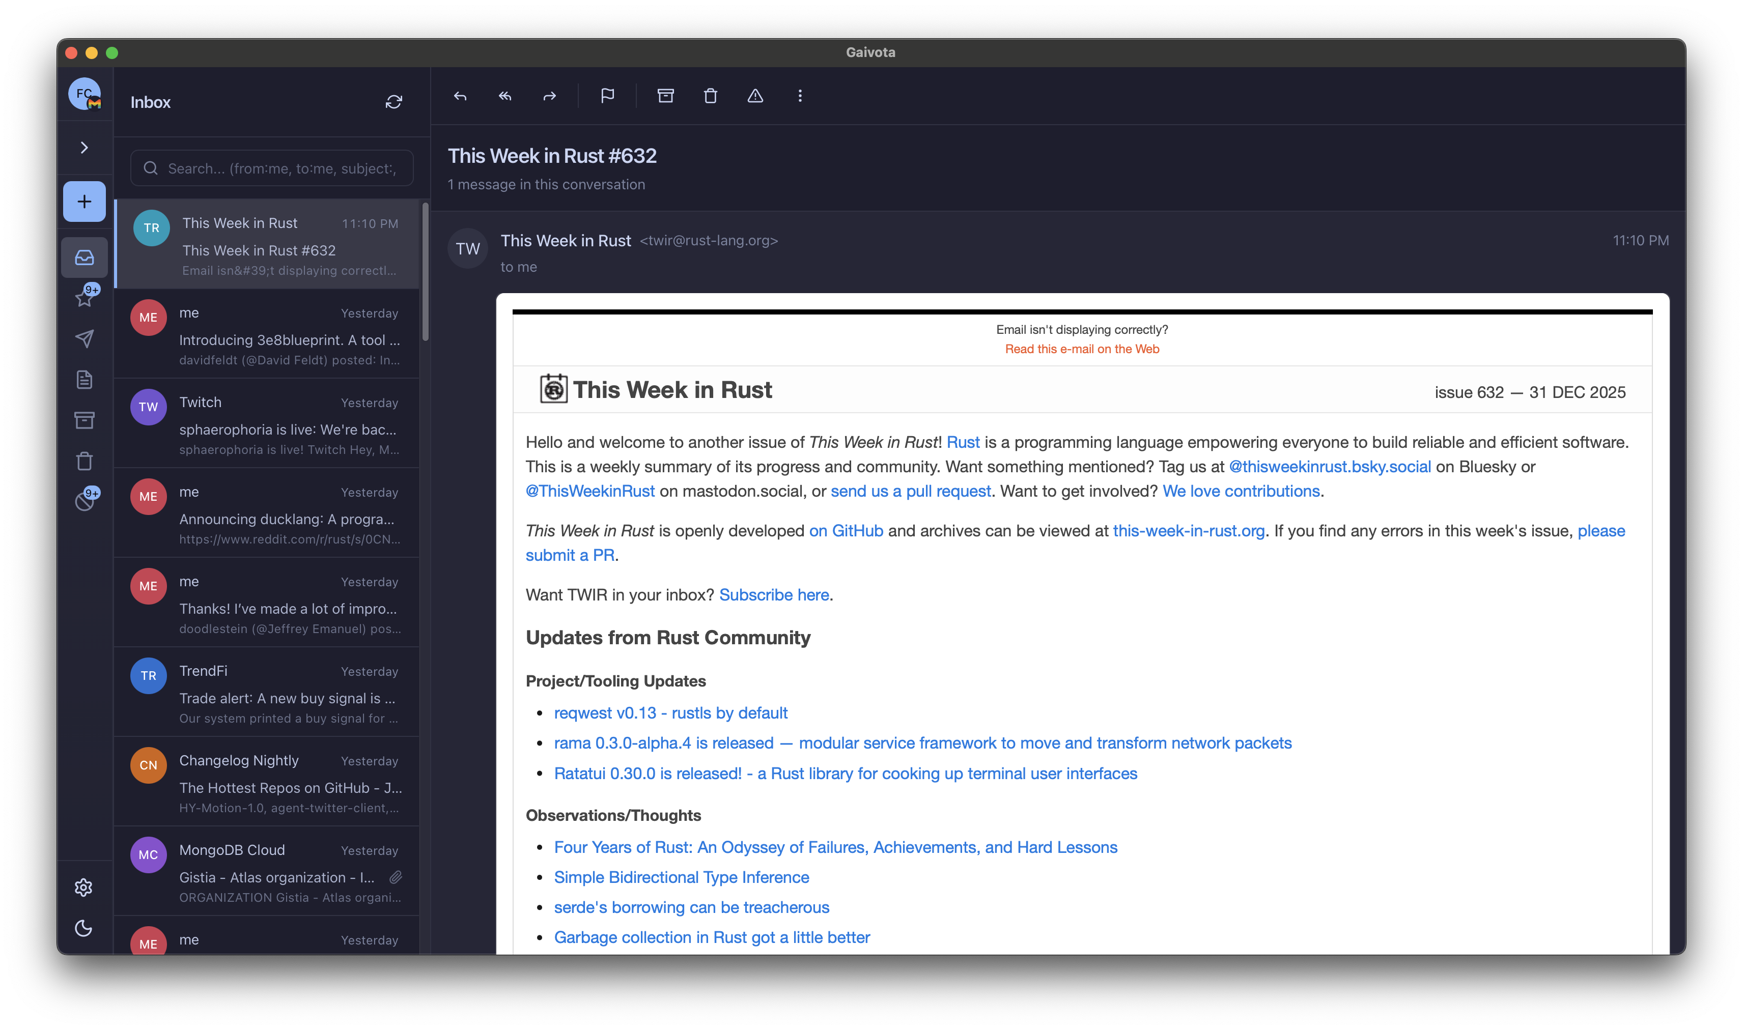This screenshot has height=1030, width=1743.
Task: Toggle dark mode with the moon icon
Action: click(84, 929)
